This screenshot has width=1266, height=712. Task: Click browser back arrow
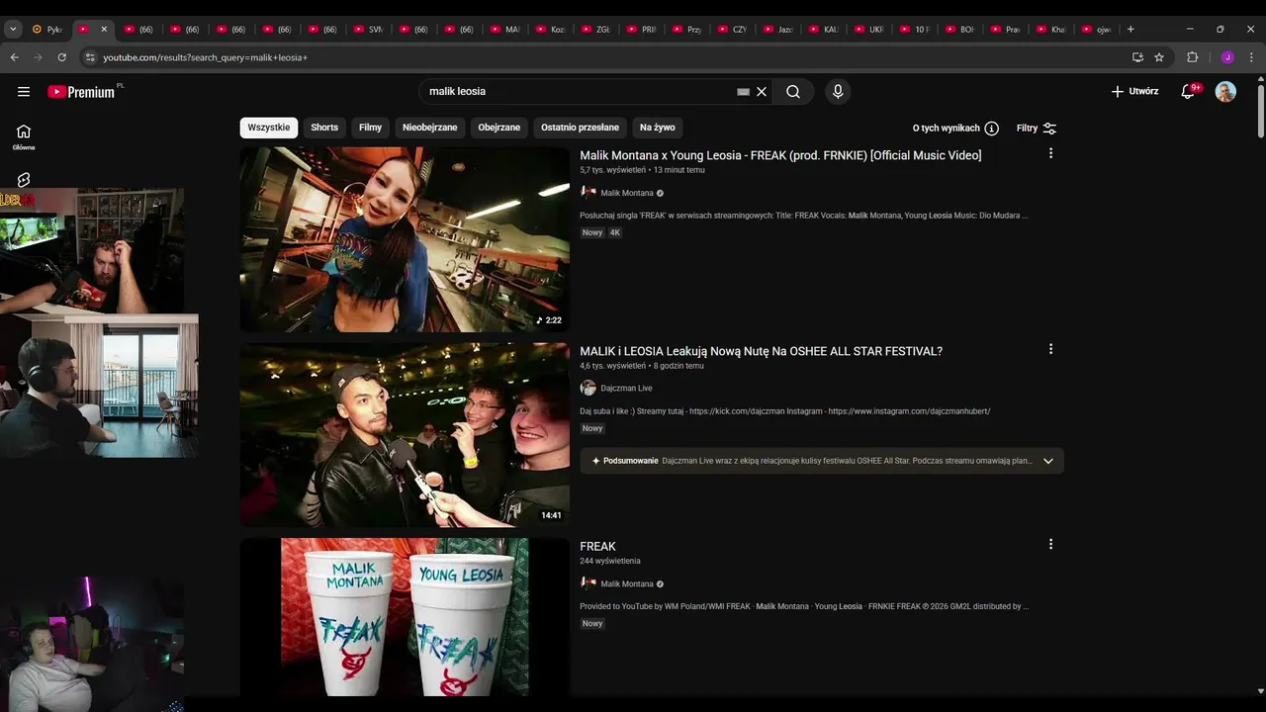(x=14, y=57)
